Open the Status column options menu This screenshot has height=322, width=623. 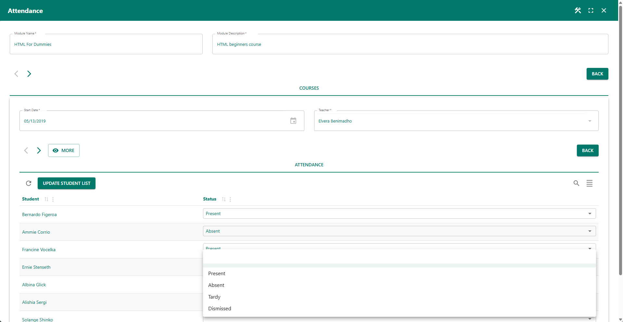click(230, 199)
